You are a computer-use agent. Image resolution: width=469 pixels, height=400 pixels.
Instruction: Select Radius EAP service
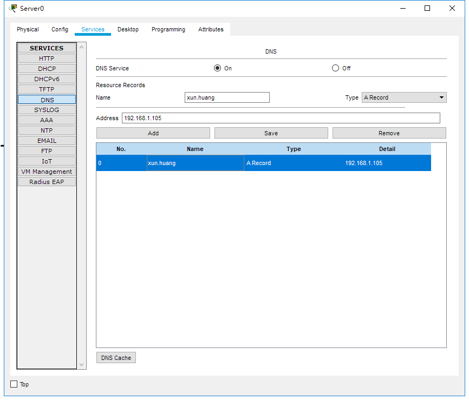tap(47, 182)
